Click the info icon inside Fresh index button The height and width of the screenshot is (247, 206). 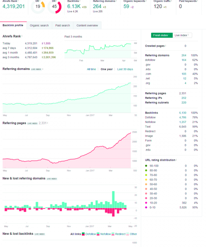169,35
